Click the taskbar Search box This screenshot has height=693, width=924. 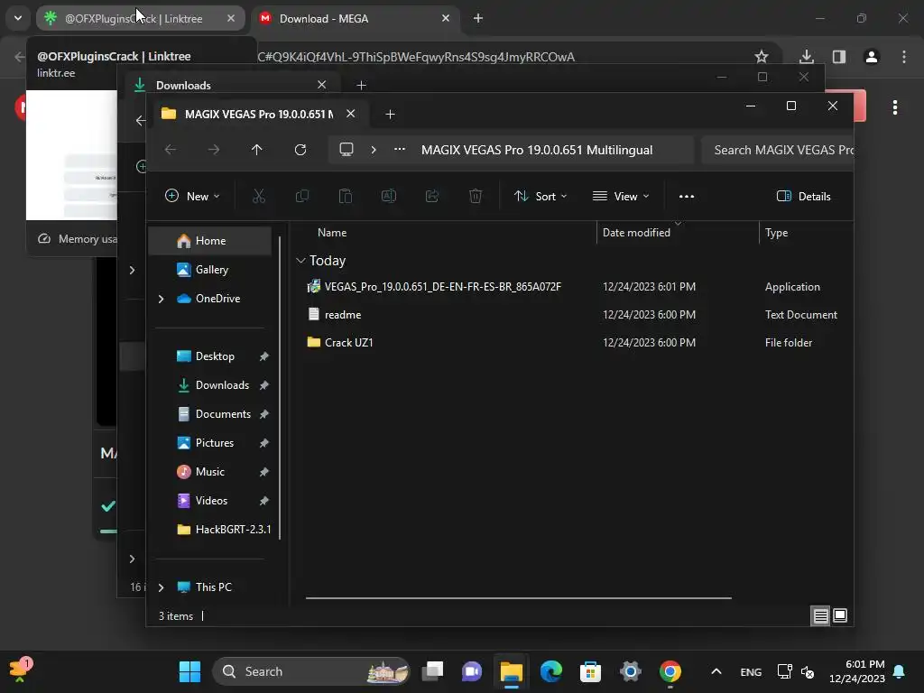pos(311,671)
